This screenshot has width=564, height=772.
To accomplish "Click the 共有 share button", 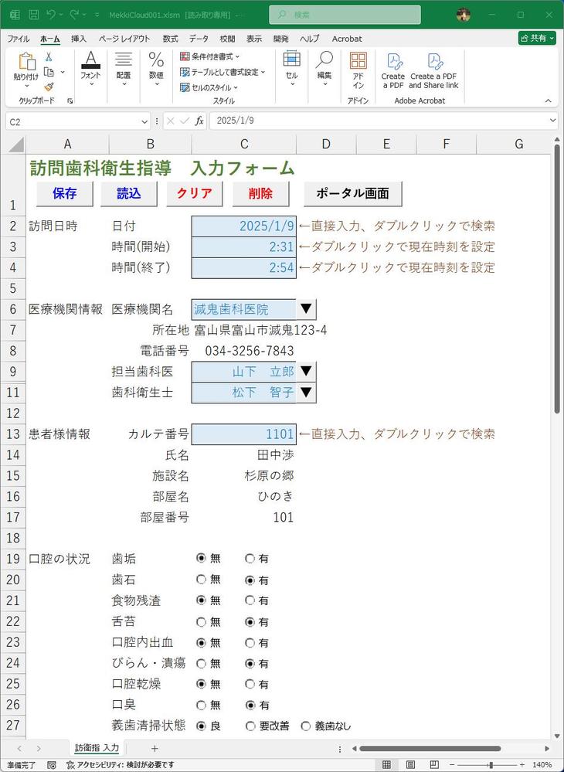I will (537, 38).
